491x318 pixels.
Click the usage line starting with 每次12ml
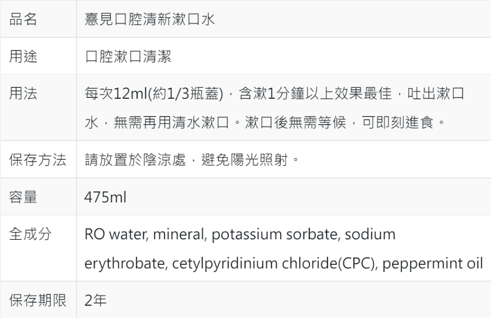point(274,94)
